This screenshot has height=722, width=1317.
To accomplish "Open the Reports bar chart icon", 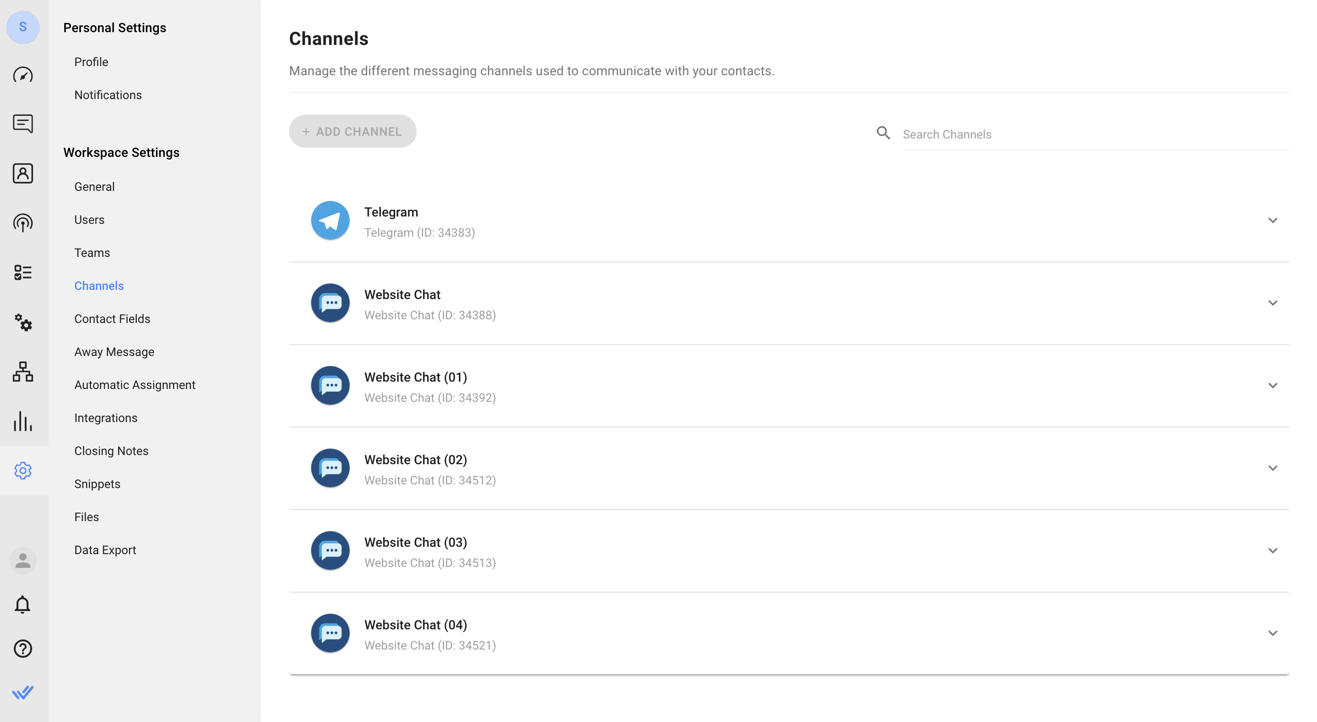I will tap(23, 421).
